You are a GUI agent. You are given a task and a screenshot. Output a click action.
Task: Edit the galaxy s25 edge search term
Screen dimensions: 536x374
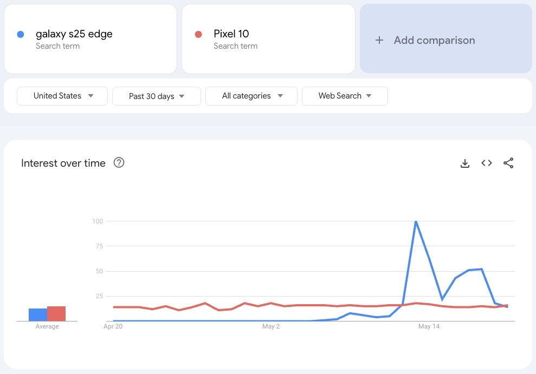coord(74,34)
